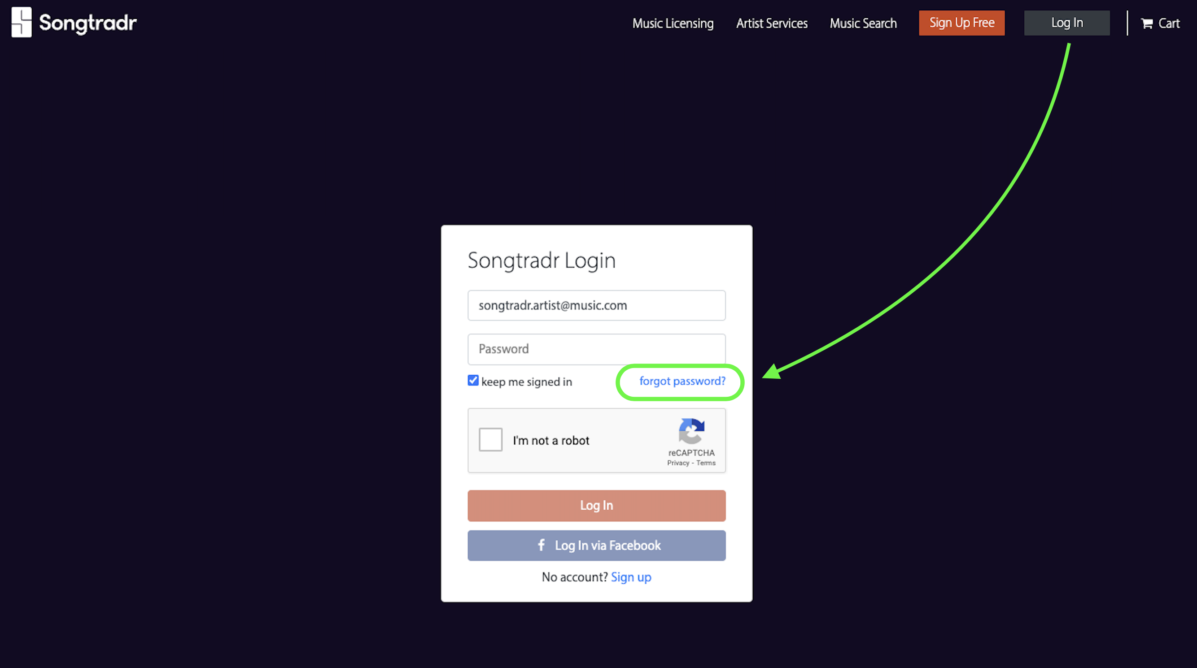
Task: Click the Sign up link
Action: 631,577
